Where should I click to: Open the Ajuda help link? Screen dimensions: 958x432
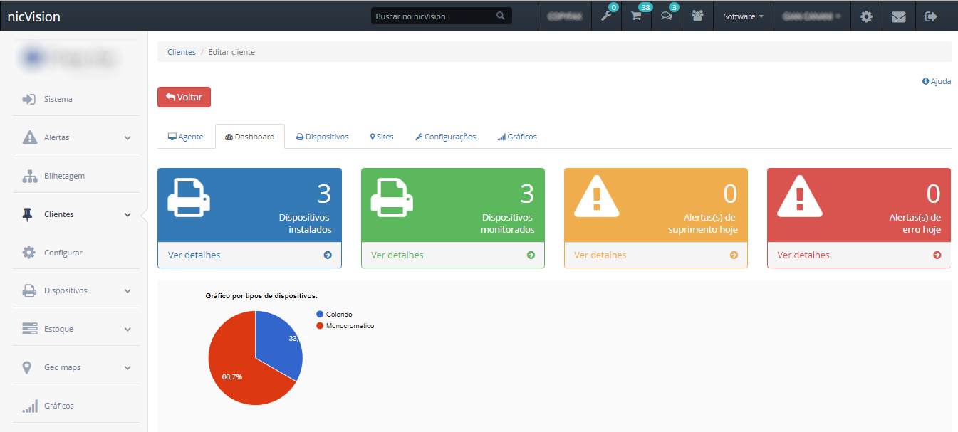click(x=937, y=81)
